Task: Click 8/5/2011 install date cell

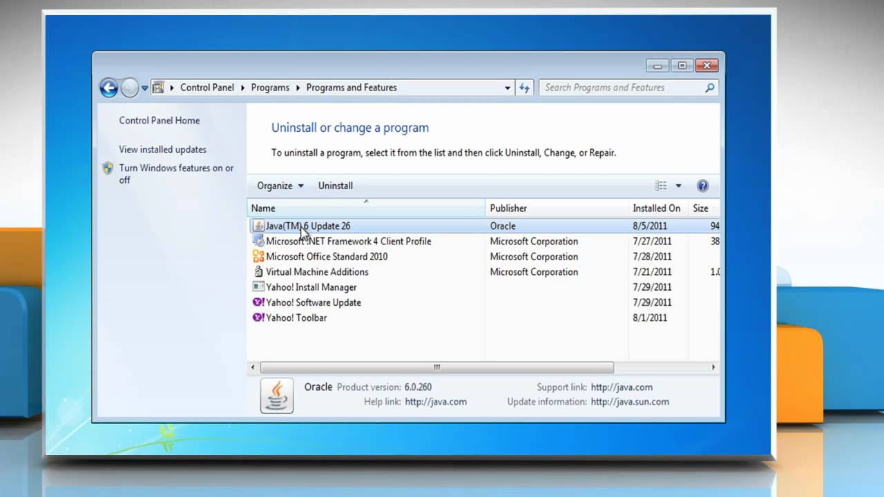Action: 650,226
